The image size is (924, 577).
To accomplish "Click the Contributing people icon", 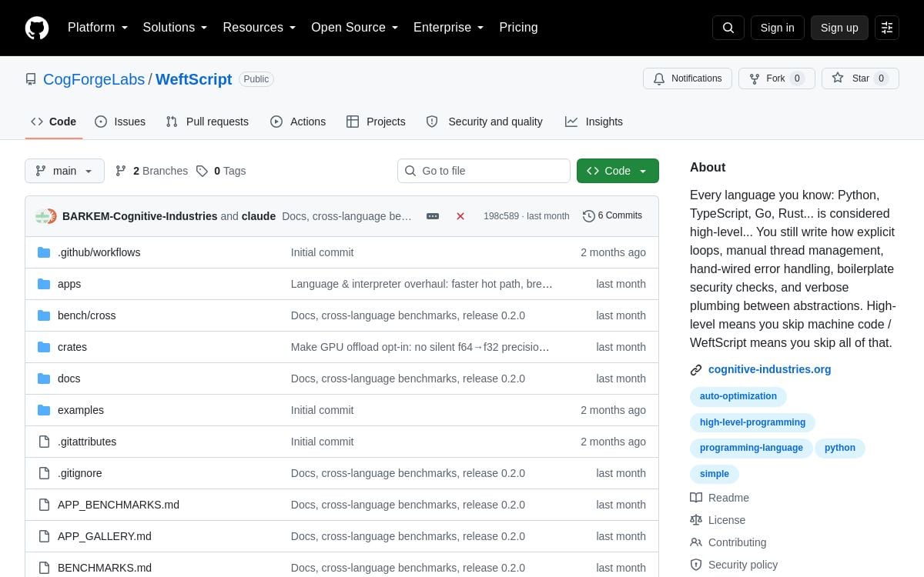I will coord(696,542).
